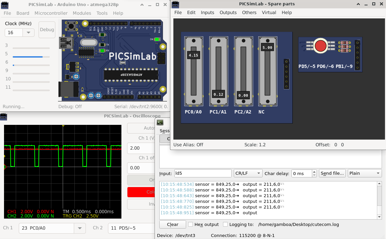
Task: Open the Clock (MHz) dropdown
Action: click(x=28, y=32)
